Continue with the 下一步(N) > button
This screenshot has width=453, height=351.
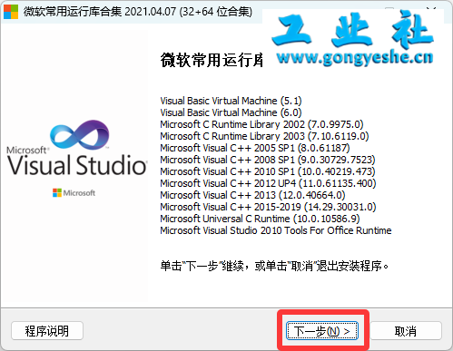[x=322, y=331]
